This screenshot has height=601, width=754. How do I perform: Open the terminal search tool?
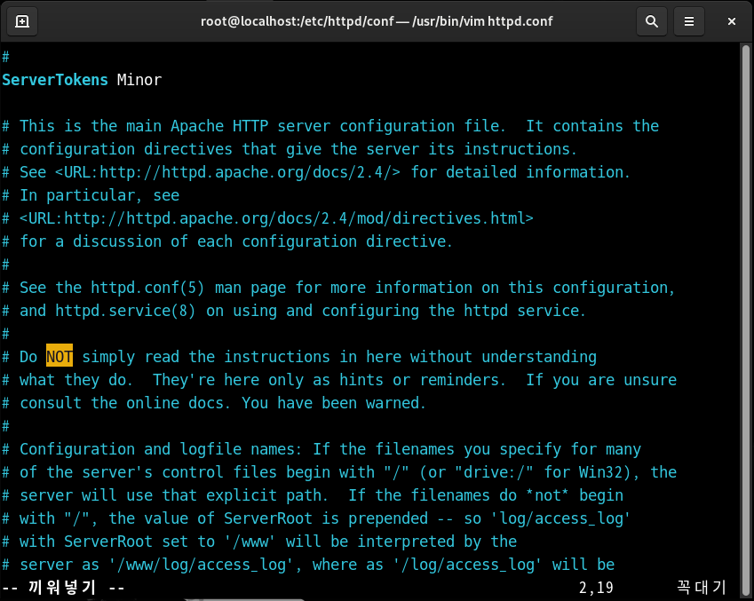(652, 21)
